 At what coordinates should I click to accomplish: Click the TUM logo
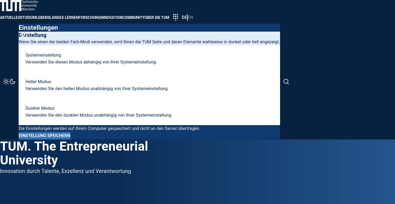tap(11, 6)
